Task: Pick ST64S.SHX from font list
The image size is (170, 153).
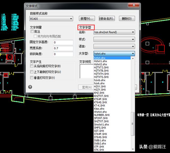Action: [x=112, y=137]
